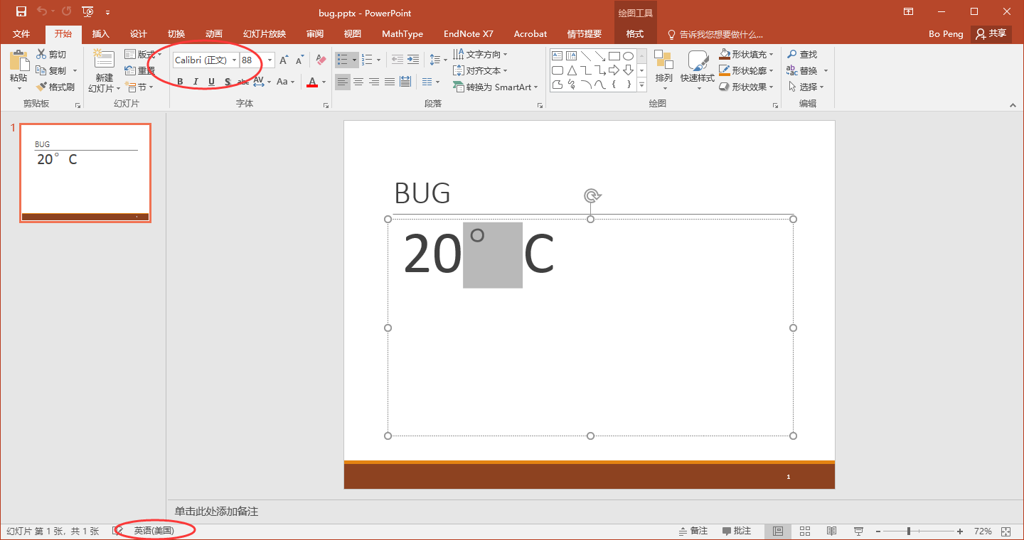Toggle Underline formatting

coord(211,82)
